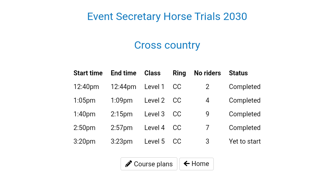Select the Start time column header
Viewport: 334px width, 190px height.
[x=88, y=73]
